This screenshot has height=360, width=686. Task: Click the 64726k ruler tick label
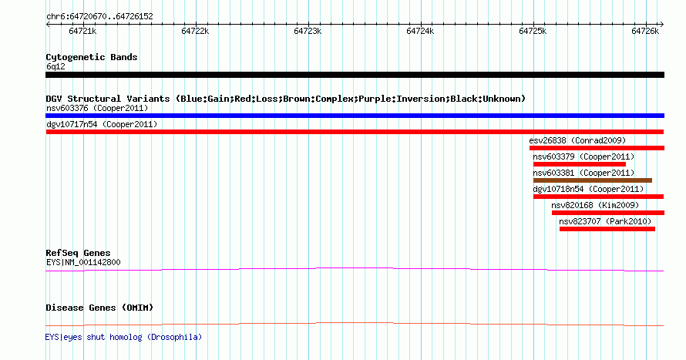(x=645, y=31)
